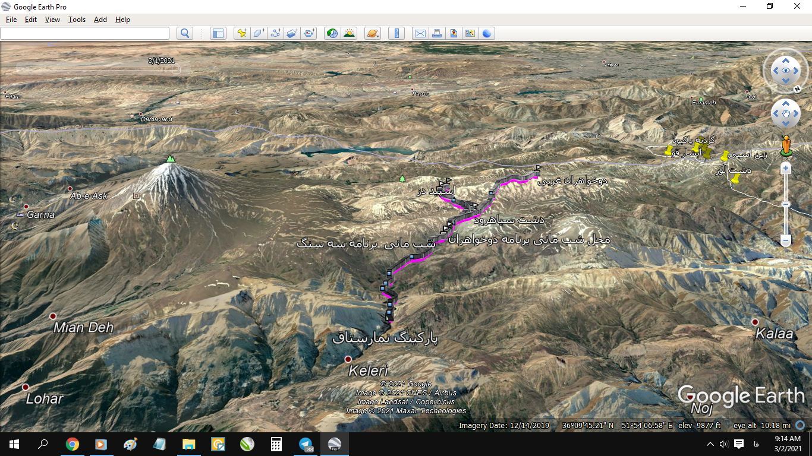812x456 pixels.
Task: Click the search magnifier button
Action: click(x=185, y=33)
